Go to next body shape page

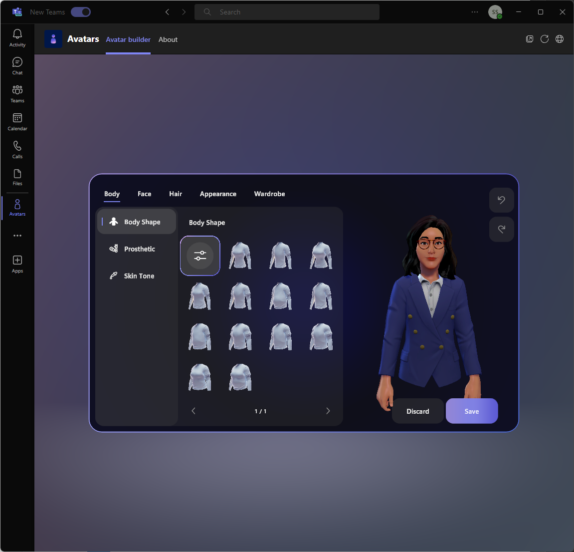[x=328, y=411]
